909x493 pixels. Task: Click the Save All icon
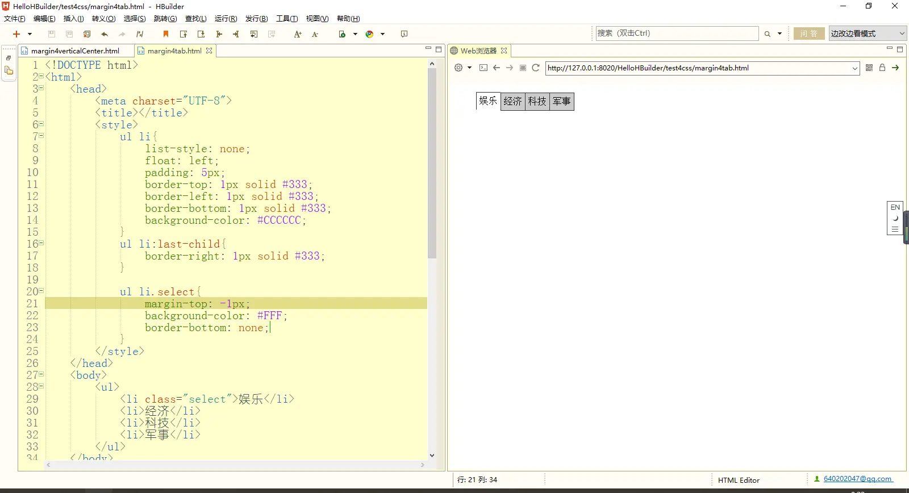(x=69, y=34)
